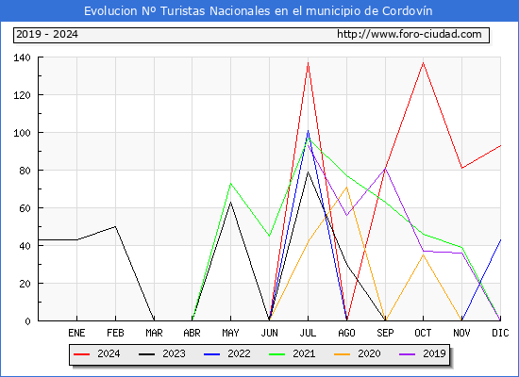Open the http://www.foro-ciudad.com URL text
The height and width of the screenshot is (377, 519).
(x=410, y=34)
